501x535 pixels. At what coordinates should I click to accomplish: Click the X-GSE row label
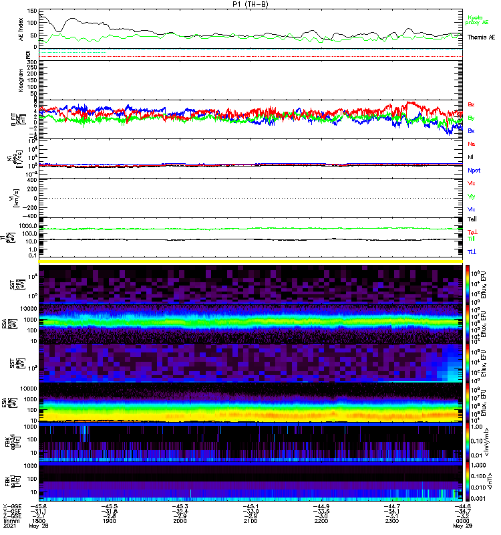12,506
